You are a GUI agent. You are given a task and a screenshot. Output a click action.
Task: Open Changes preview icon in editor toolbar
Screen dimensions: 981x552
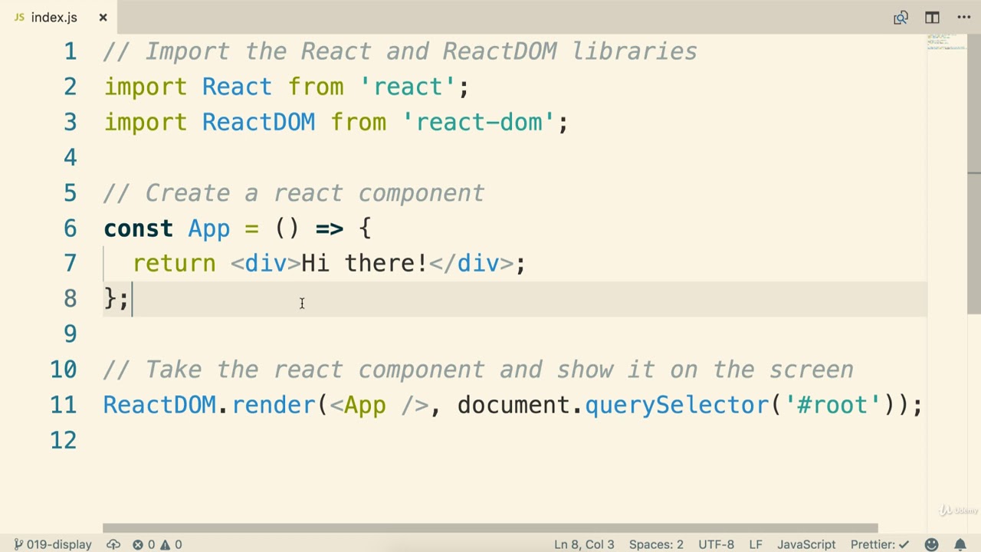pyautogui.click(x=901, y=17)
